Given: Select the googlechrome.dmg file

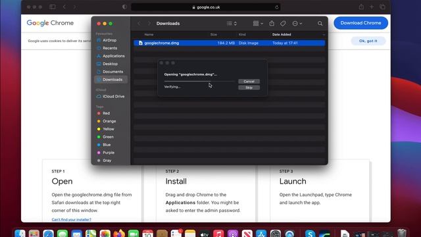Looking at the screenshot, I should point(230,43).
